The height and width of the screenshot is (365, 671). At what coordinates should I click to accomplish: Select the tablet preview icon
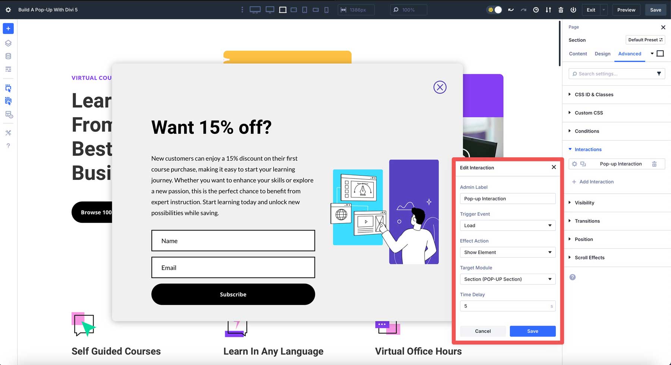pyautogui.click(x=304, y=10)
